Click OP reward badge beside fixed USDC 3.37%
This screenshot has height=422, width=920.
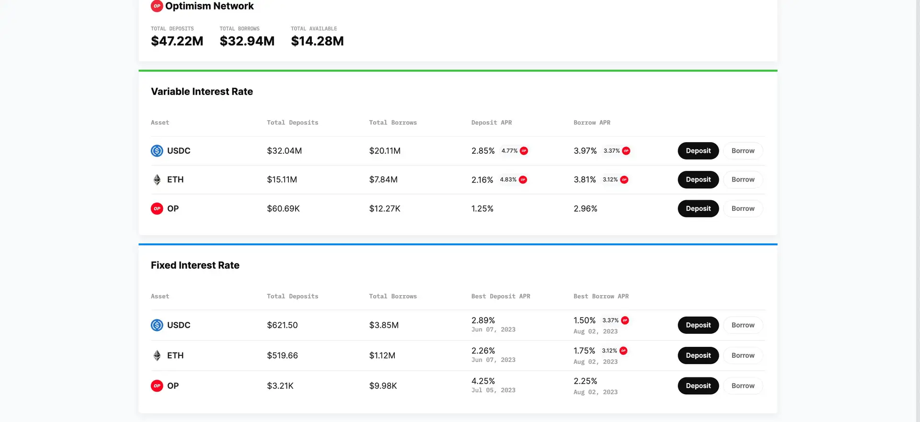click(x=625, y=320)
